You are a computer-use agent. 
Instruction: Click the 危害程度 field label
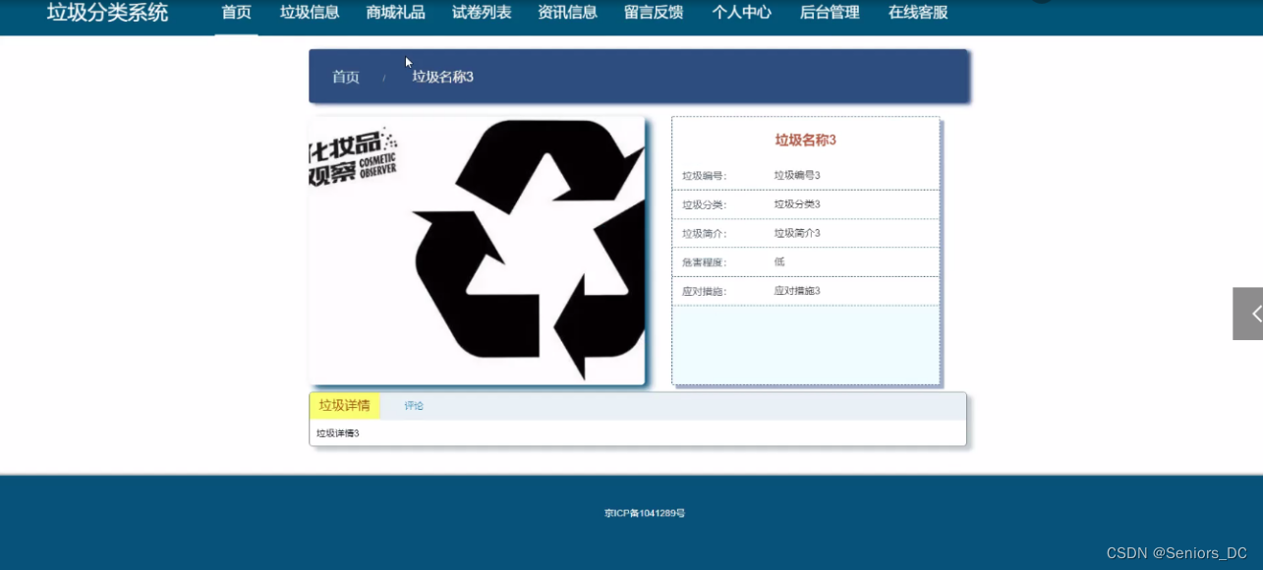705,262
